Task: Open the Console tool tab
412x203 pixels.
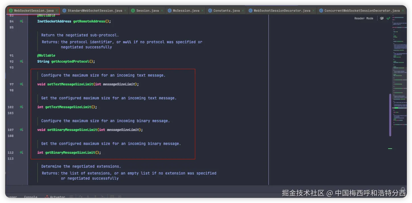Action: pos(31,197)
